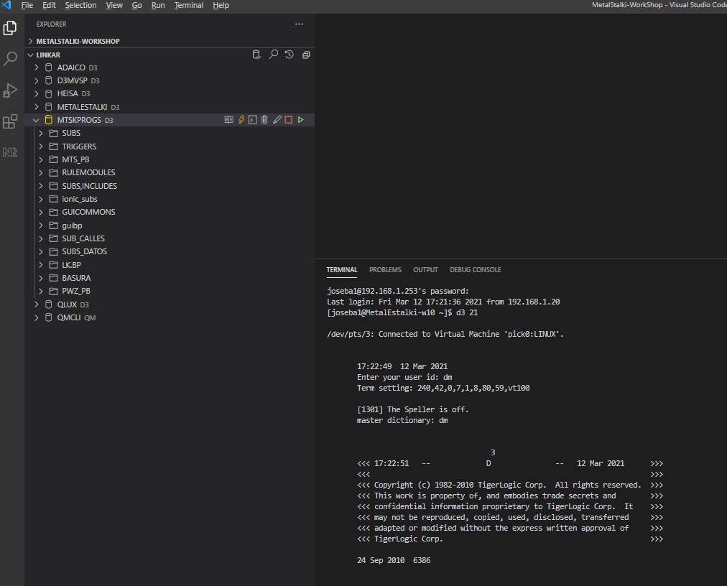
Task: Open terminal icon on the MTSKPROGS row
Action: [x=253, y=120]
